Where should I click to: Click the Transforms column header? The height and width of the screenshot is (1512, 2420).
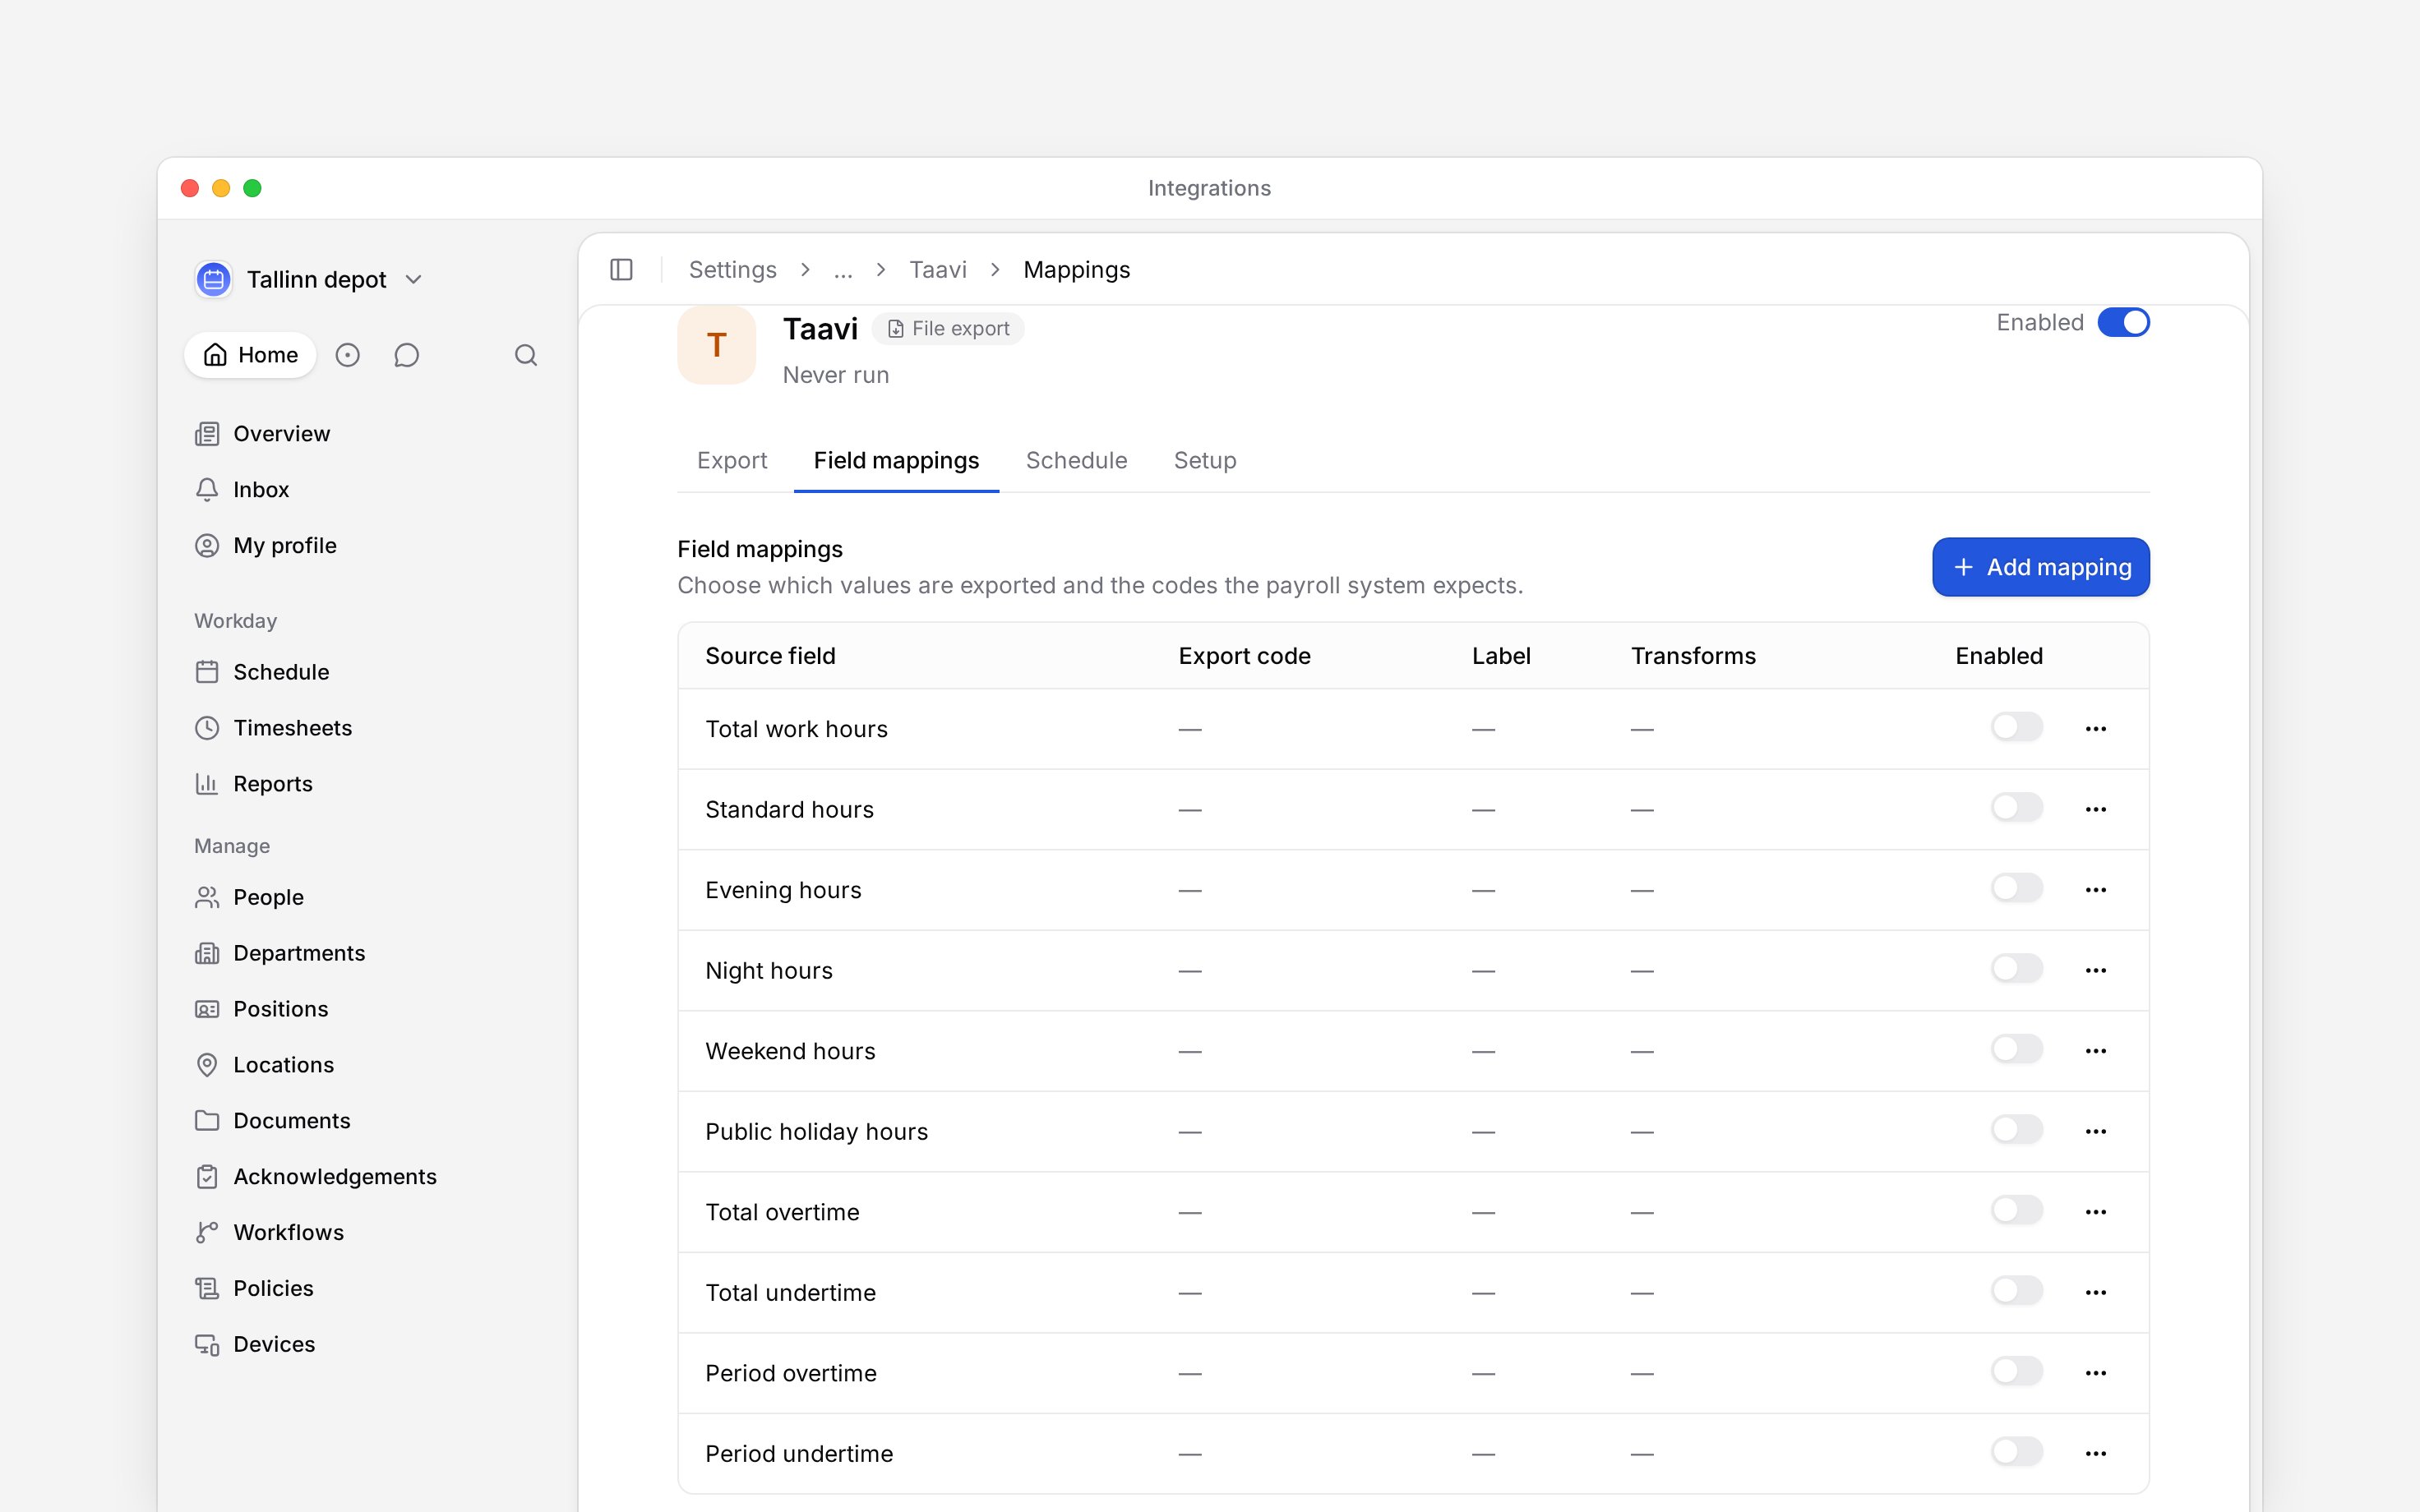[1693, 656]
